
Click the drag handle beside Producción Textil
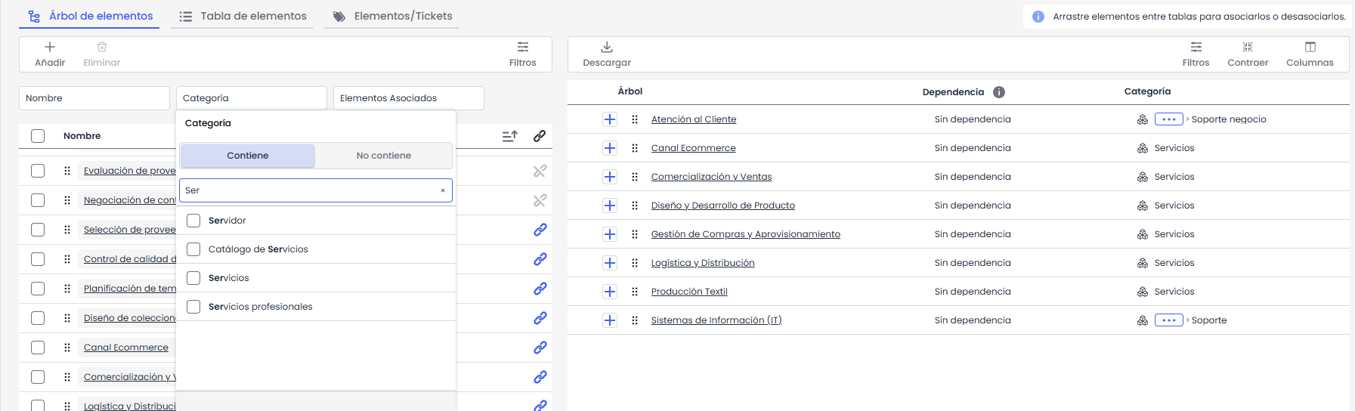pyautogui.click(x=635, y=292)
